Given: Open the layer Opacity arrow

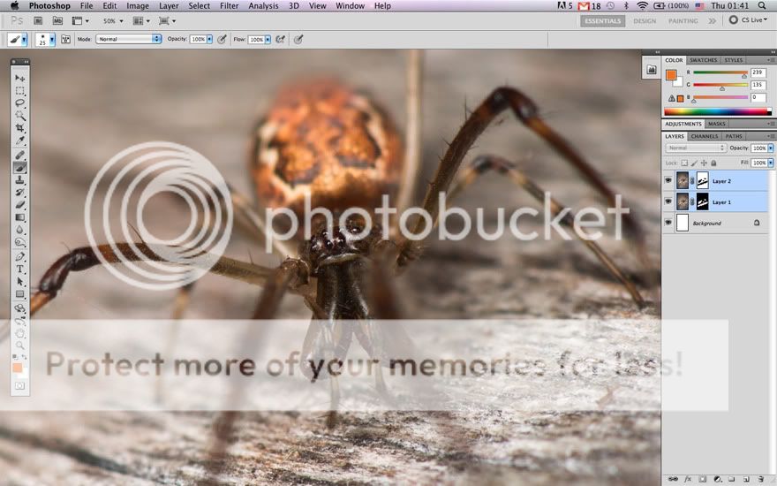Looking at the screenshot, I should (x=771, y=148).
